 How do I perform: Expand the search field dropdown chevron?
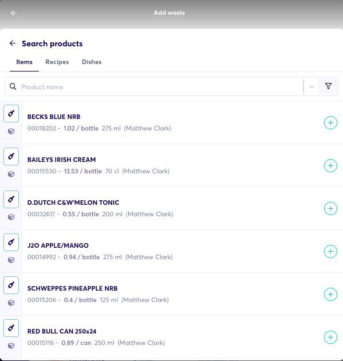click(312, 87)
